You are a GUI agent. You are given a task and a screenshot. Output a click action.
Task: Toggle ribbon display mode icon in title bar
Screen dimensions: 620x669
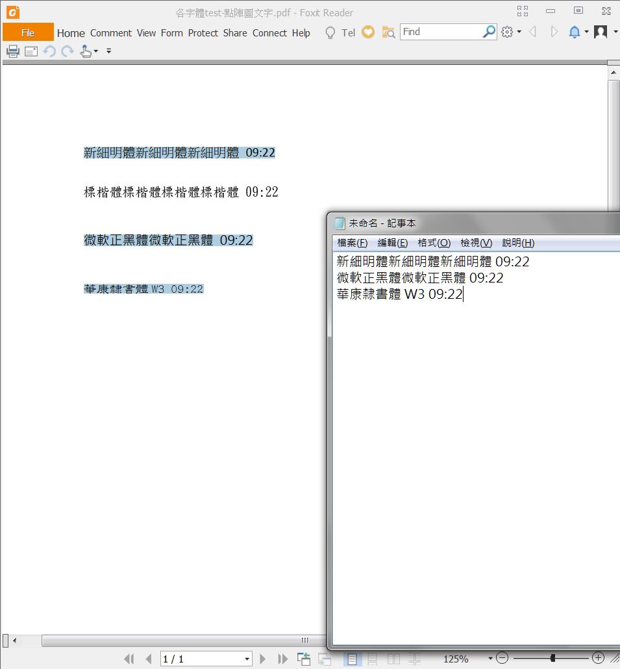pyautogui.click(x=523, y=11)
